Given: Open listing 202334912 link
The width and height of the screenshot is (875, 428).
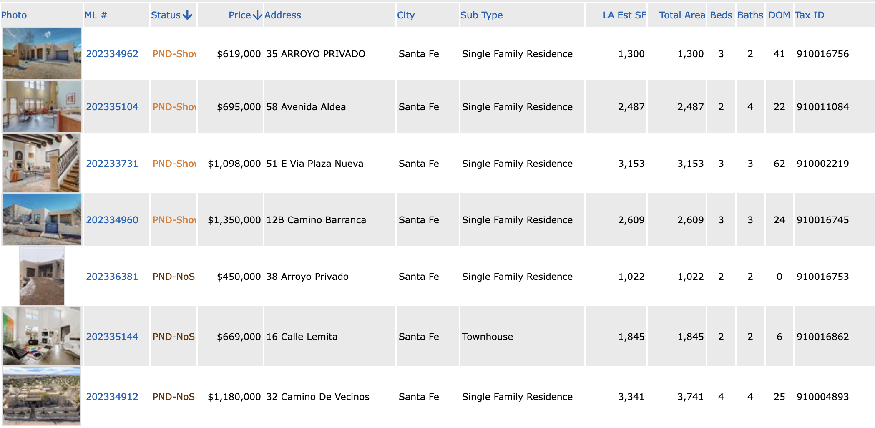Looking at the screenshot, I should 112,397.
